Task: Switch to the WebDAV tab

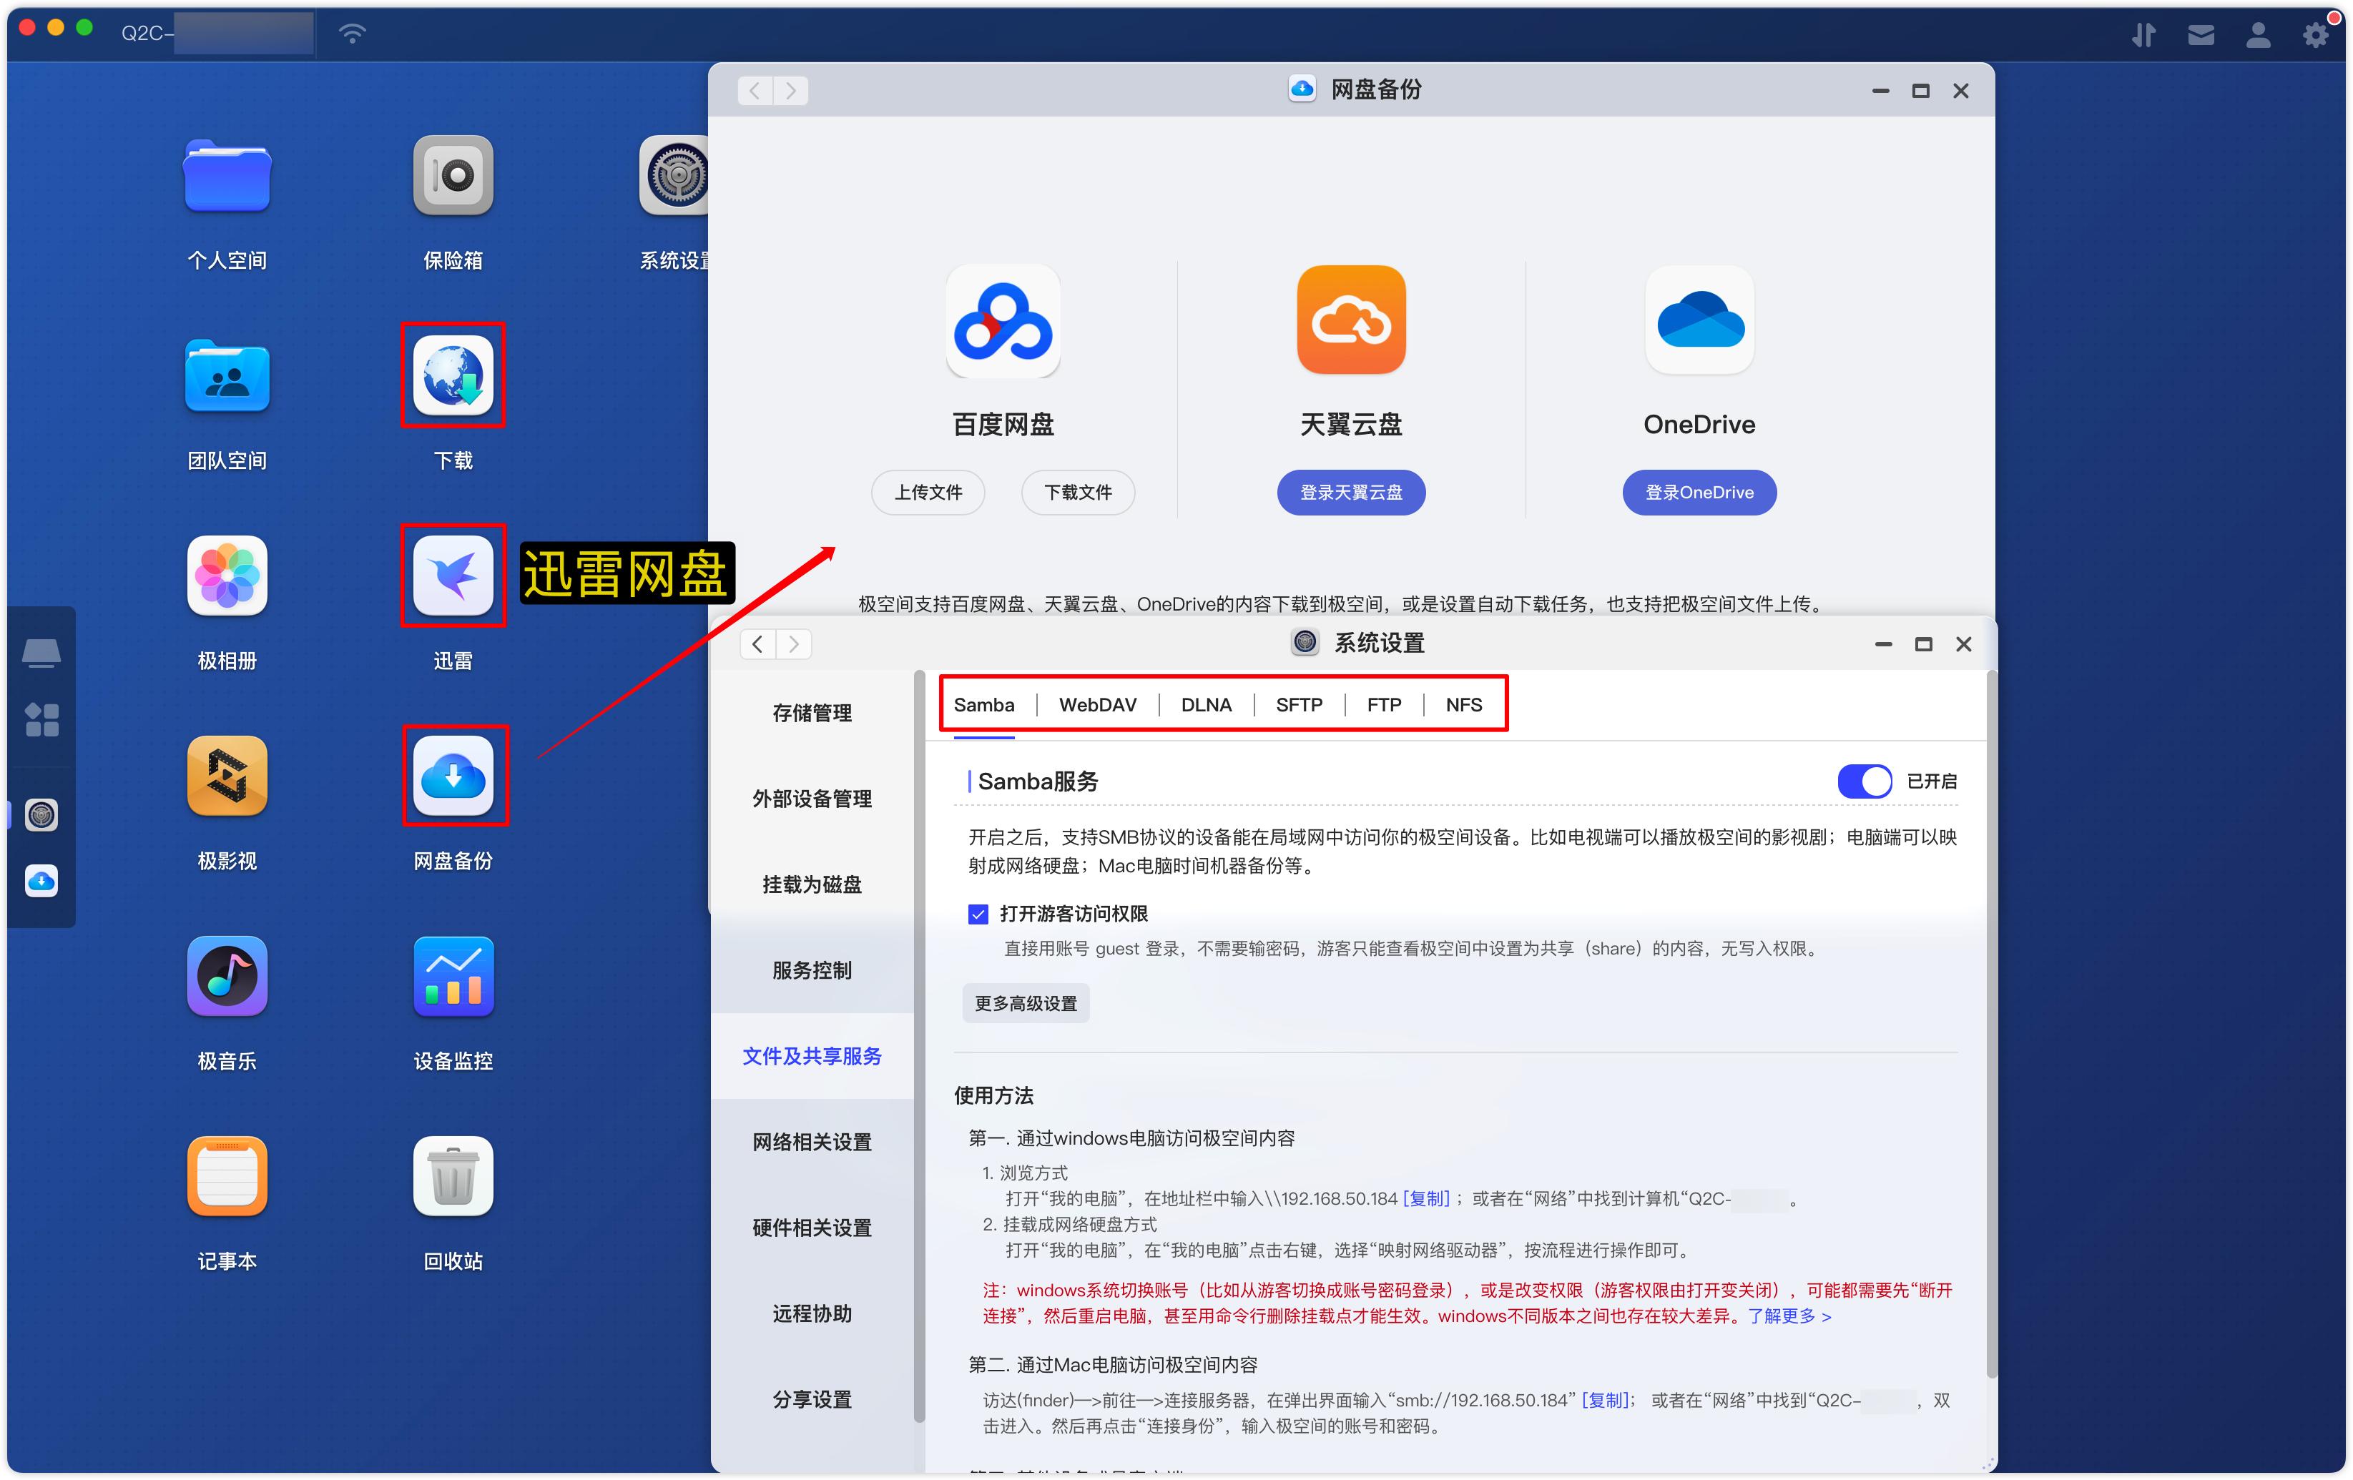Action: (1097, 704)
